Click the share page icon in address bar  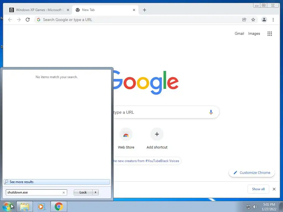point(244,20)
